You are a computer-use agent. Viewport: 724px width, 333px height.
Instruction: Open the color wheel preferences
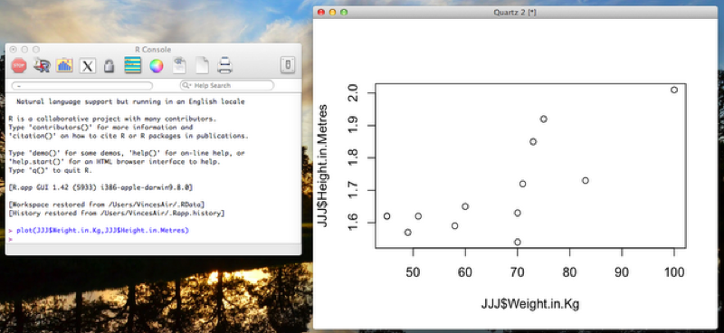156,66
